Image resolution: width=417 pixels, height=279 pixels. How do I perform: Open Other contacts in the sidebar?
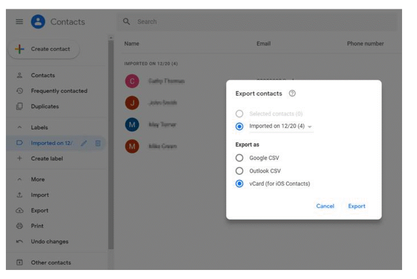coord(51,263)
